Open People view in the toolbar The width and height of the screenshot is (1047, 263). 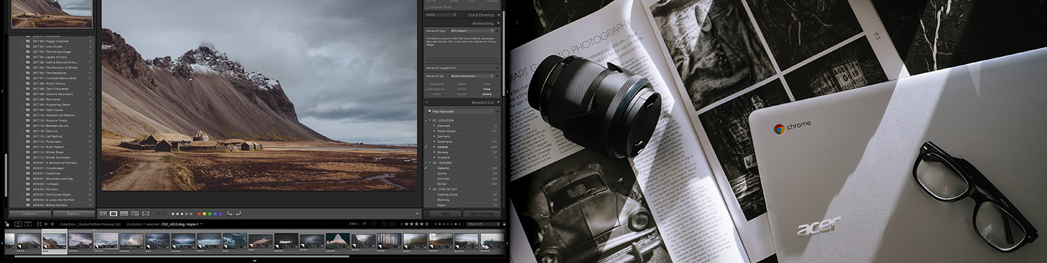click(x=145, y=214)
